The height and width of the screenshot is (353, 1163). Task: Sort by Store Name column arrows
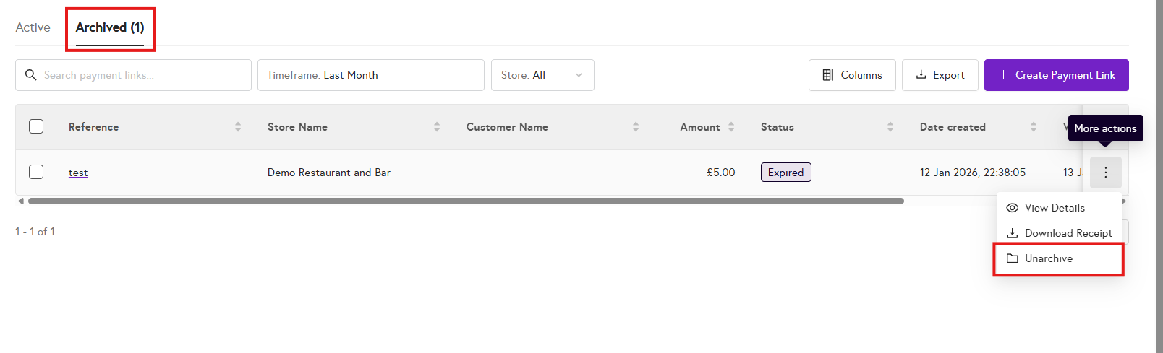[x=437, y=127]
